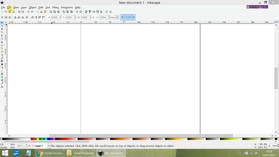Click the Save document icon
This screenshot has height=157, width=279.
pyautogui.click(x=10, y=12)
